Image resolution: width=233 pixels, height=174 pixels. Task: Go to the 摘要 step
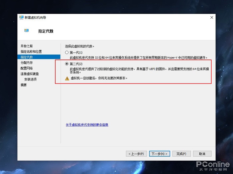(x=24, y=85)
